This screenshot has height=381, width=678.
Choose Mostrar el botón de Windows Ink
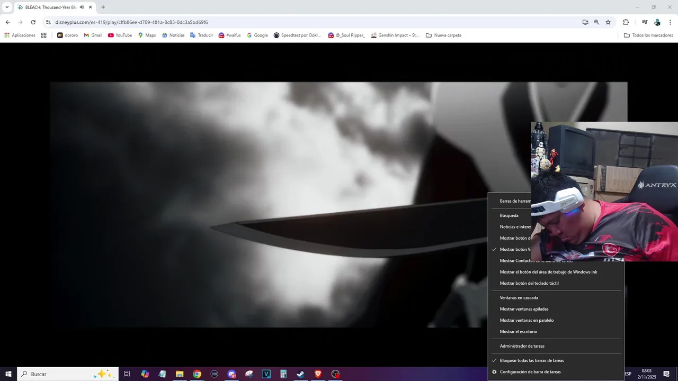[548, 272]
